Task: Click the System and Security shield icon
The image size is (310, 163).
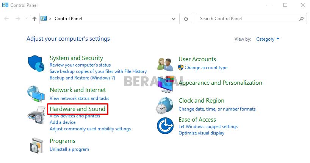Action: (36, 63)
